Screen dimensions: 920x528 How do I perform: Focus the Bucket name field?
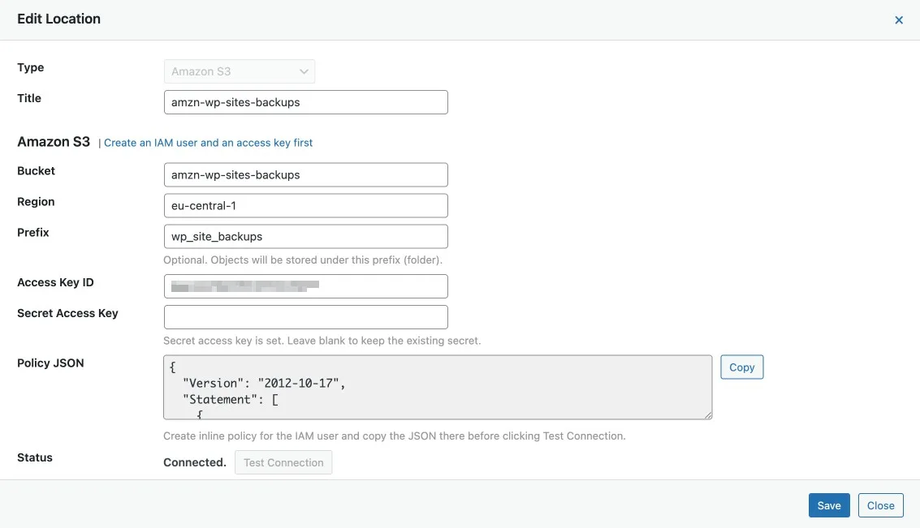pos(305,175)
